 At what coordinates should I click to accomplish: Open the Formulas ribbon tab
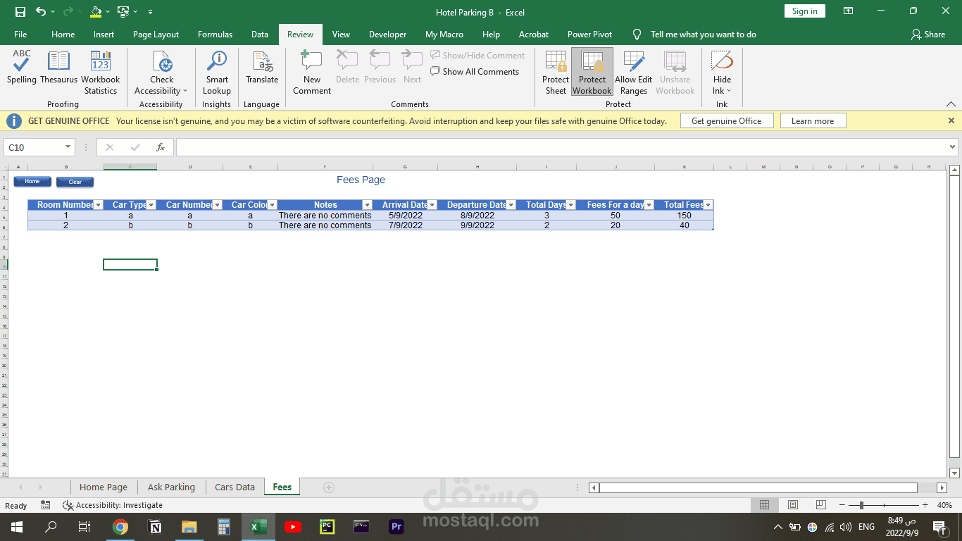click(x=215, y=35)
